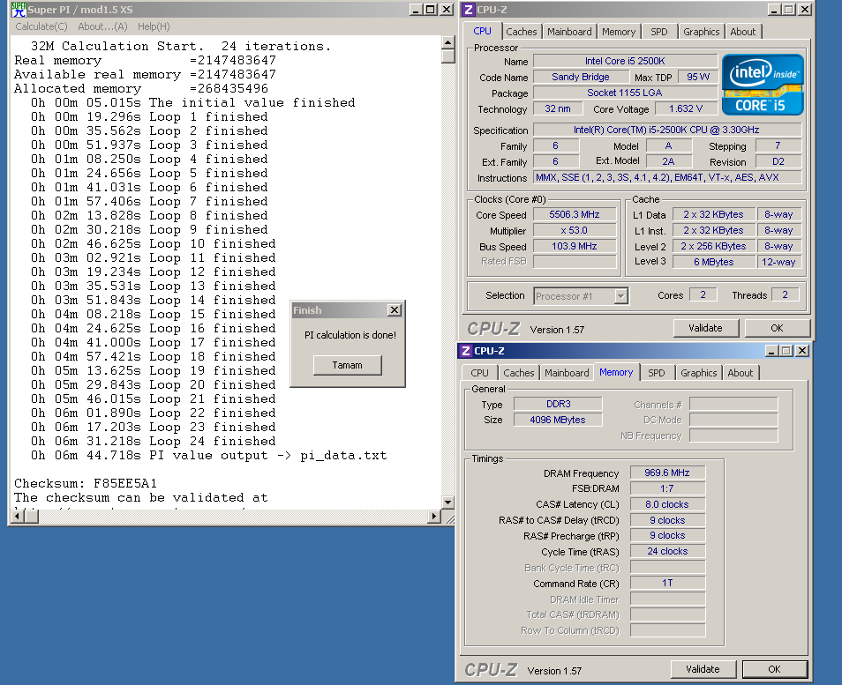Switch to Graphics tab in top CPU-Z window
The image size is (842, 685).
tap(702, 32)
